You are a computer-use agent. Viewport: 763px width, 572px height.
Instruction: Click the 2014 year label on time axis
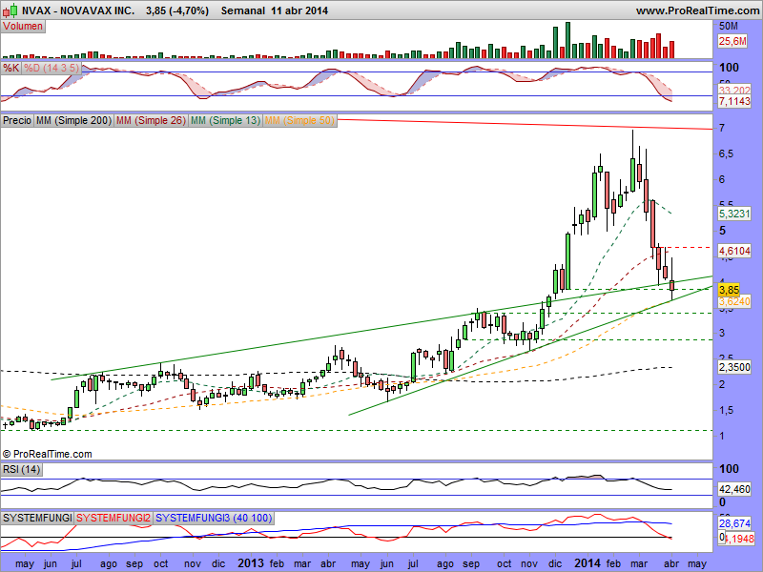pyautogui.click(x=588, y=563)
